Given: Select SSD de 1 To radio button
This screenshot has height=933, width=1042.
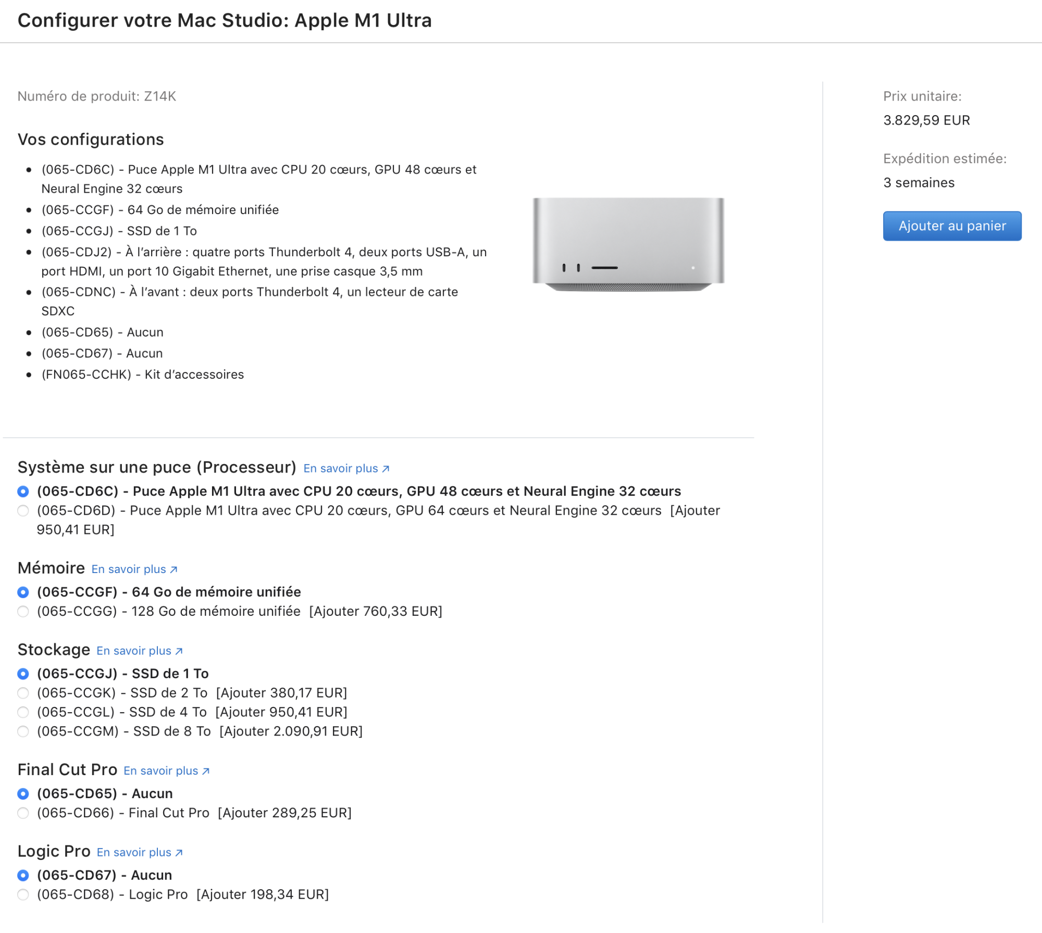Looking at the screenshot, I should [x=23, y=674].
